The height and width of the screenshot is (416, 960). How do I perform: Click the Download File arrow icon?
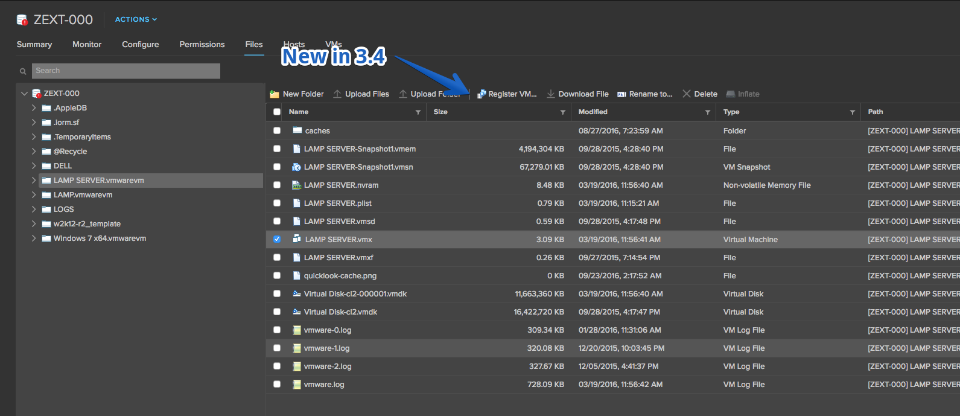pos(551,94)
